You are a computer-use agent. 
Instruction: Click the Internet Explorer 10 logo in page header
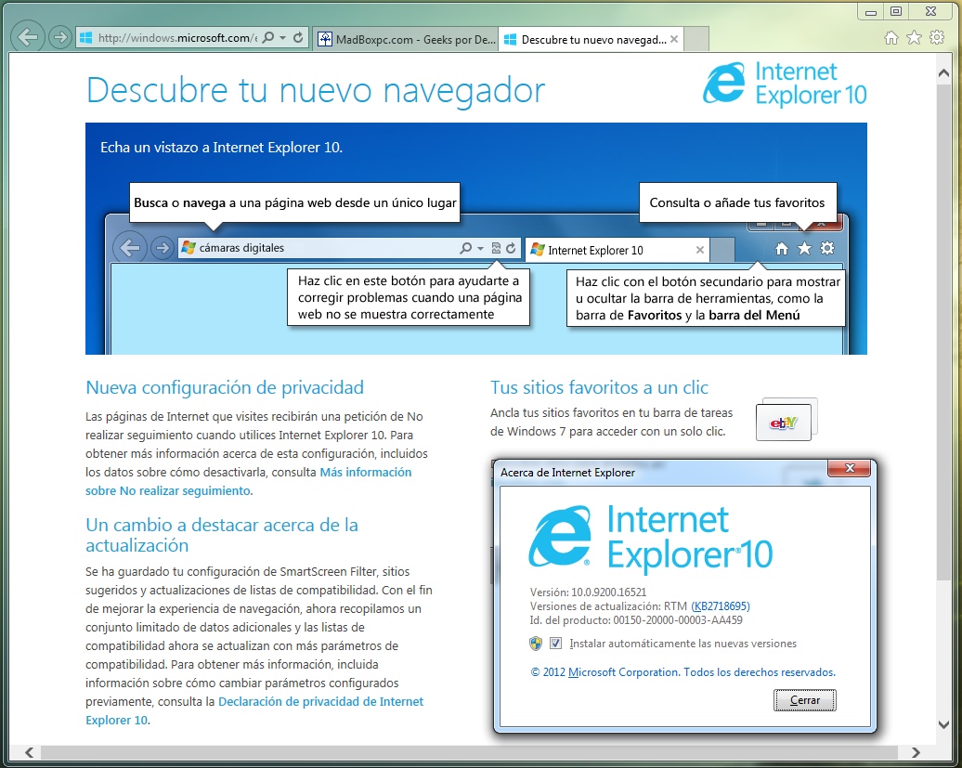(785, 84)
